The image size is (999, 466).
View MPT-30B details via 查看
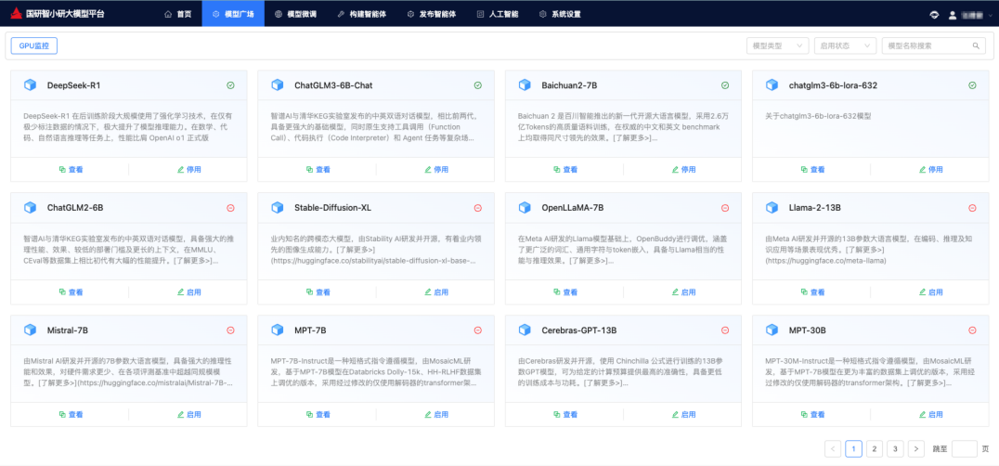811,414
